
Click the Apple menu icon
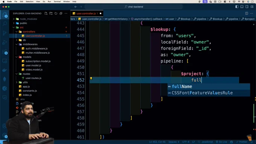pos(3,2)
